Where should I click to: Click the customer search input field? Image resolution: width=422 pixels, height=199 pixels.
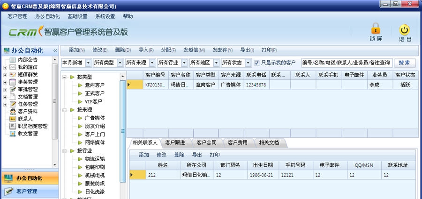tap(346, 63)
